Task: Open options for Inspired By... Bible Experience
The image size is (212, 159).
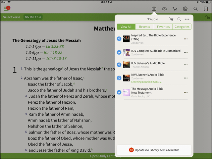Action: click(185, 39)
